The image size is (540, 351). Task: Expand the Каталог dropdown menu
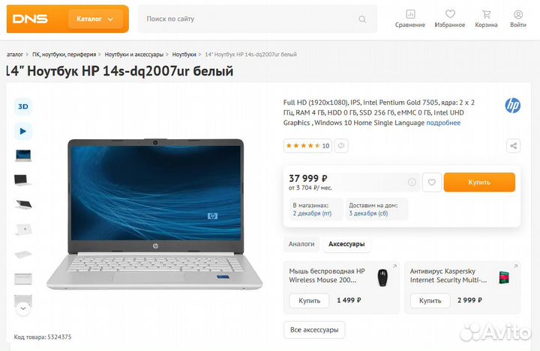click(95, 19)
